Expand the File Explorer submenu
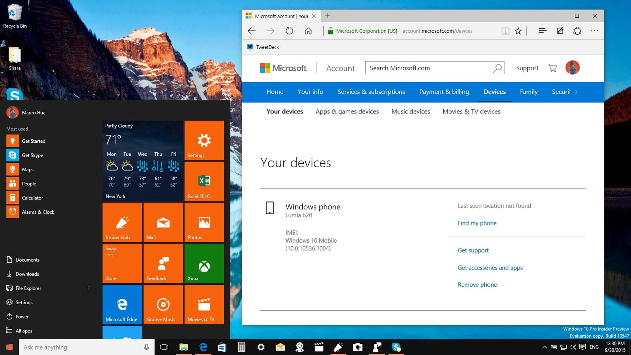 pyautogui.click(x=88, y=288)
